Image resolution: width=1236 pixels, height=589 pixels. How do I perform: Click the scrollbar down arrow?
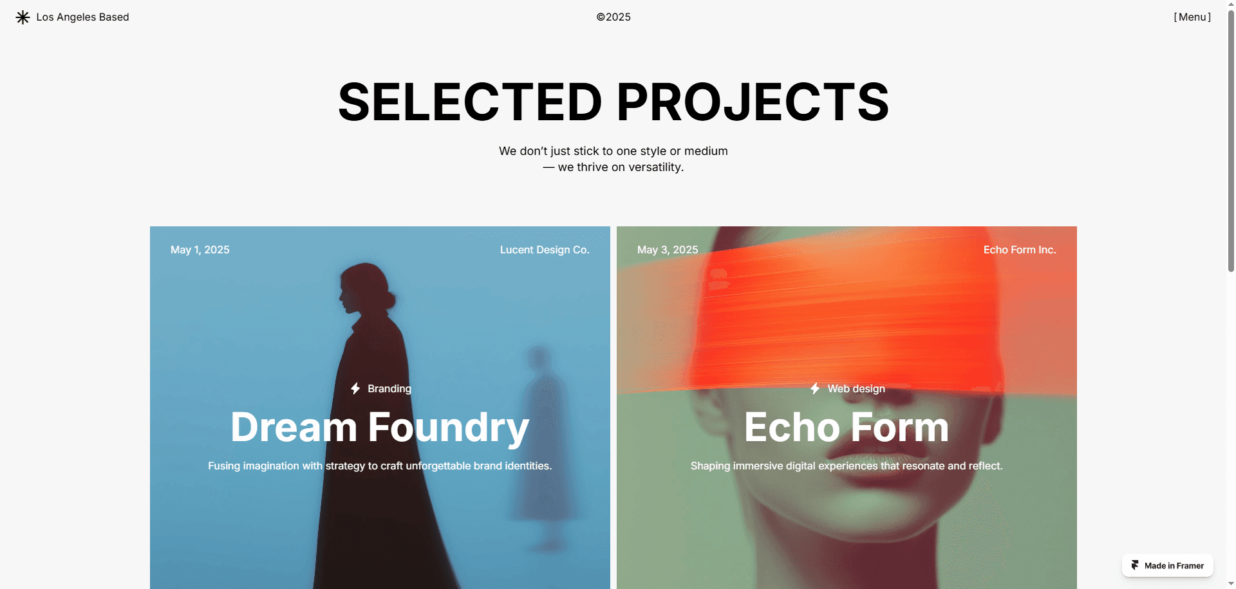pyautogui.click(x=1231, y=584)
